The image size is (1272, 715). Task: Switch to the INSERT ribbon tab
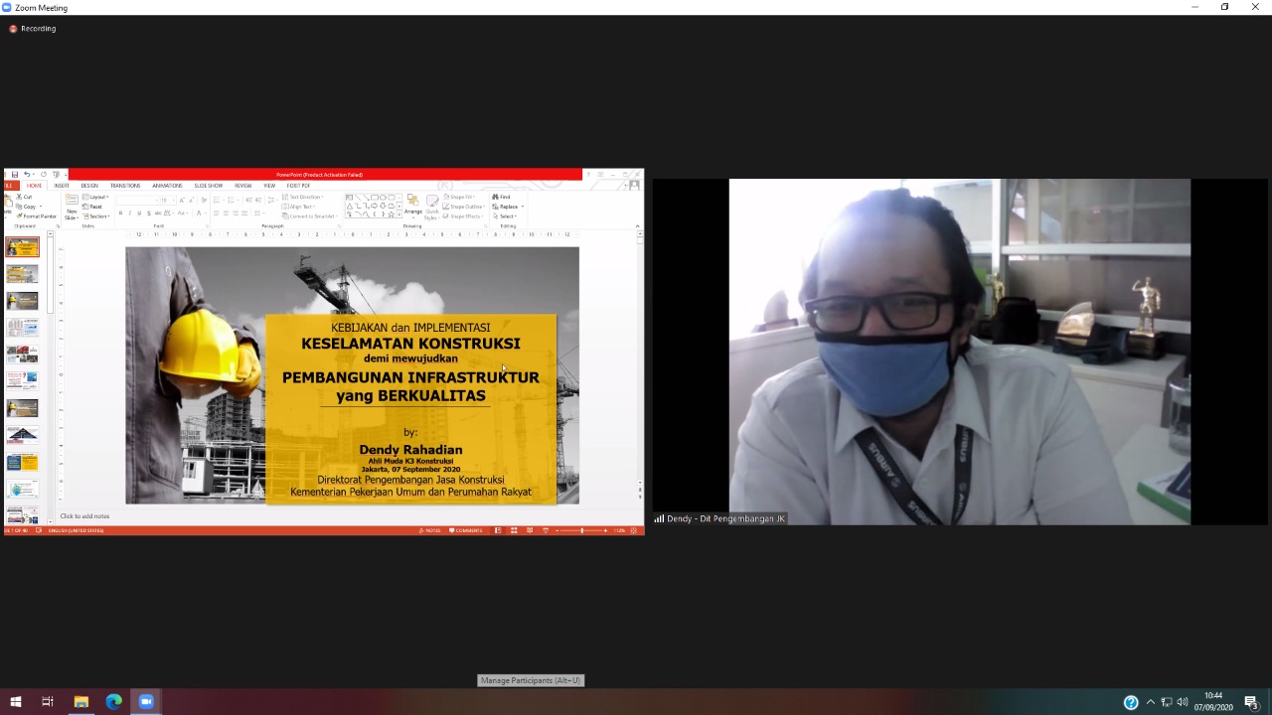click(x=62, y=186)
